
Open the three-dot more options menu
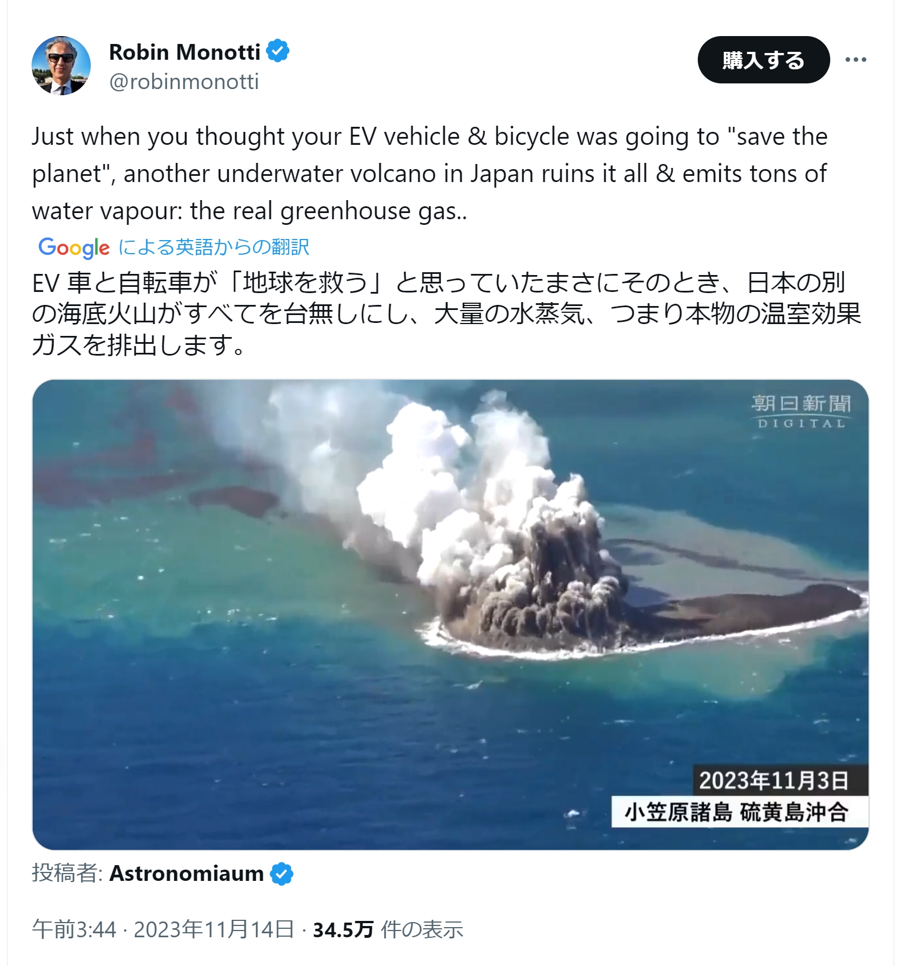click(855, 60)
